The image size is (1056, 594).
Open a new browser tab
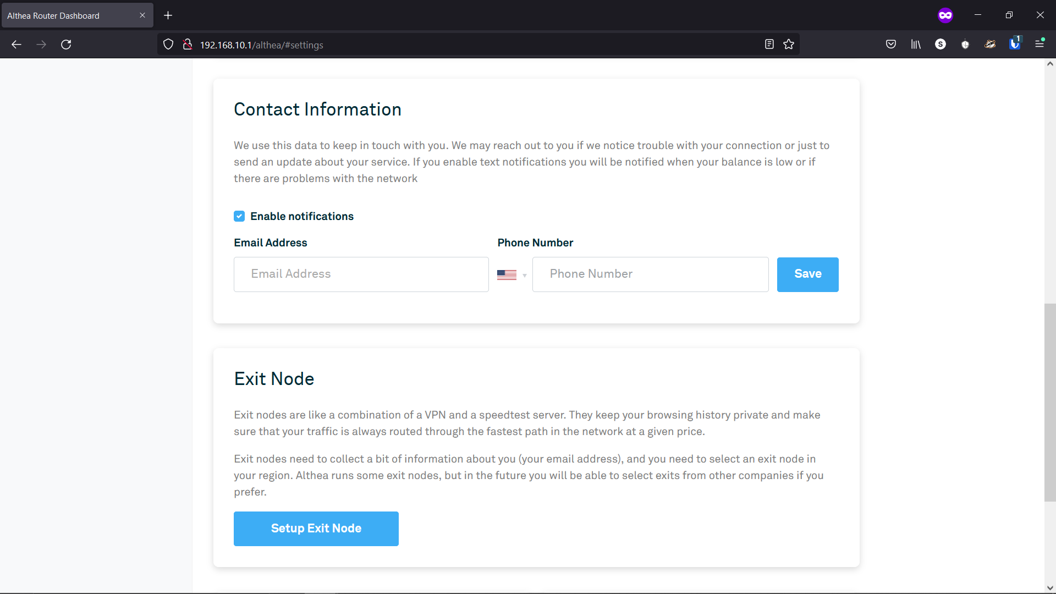pyautogui.click(x=168, y=15)
